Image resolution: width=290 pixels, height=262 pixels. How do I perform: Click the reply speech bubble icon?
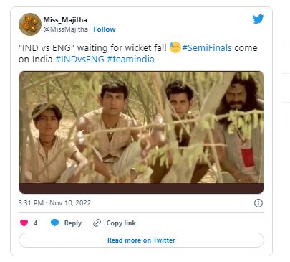click(54, 223)
